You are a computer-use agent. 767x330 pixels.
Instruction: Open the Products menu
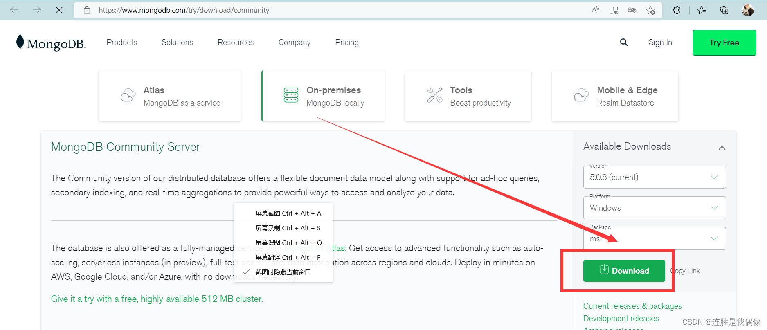click(121, 43)
